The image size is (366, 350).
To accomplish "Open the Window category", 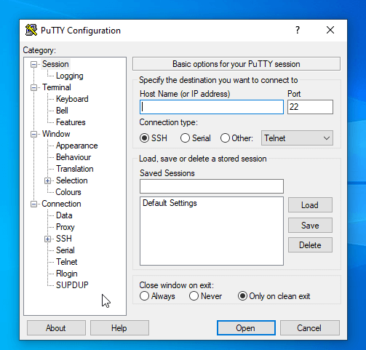I will [x=56, y=134].
